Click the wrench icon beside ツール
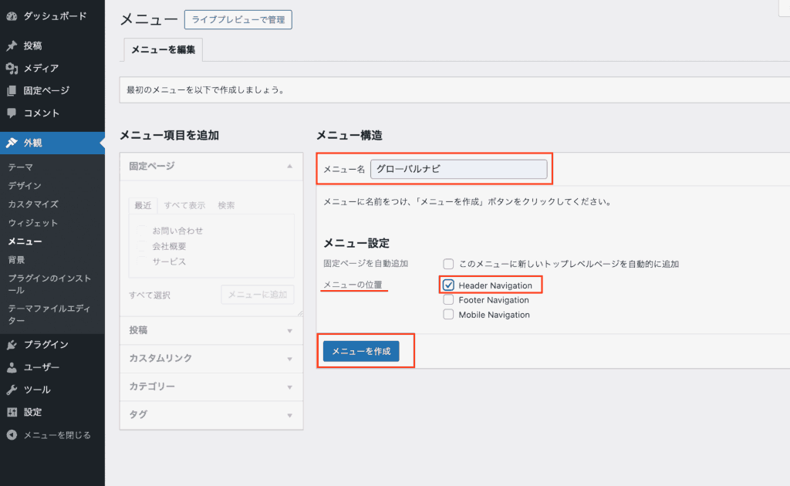 point(12,390)
